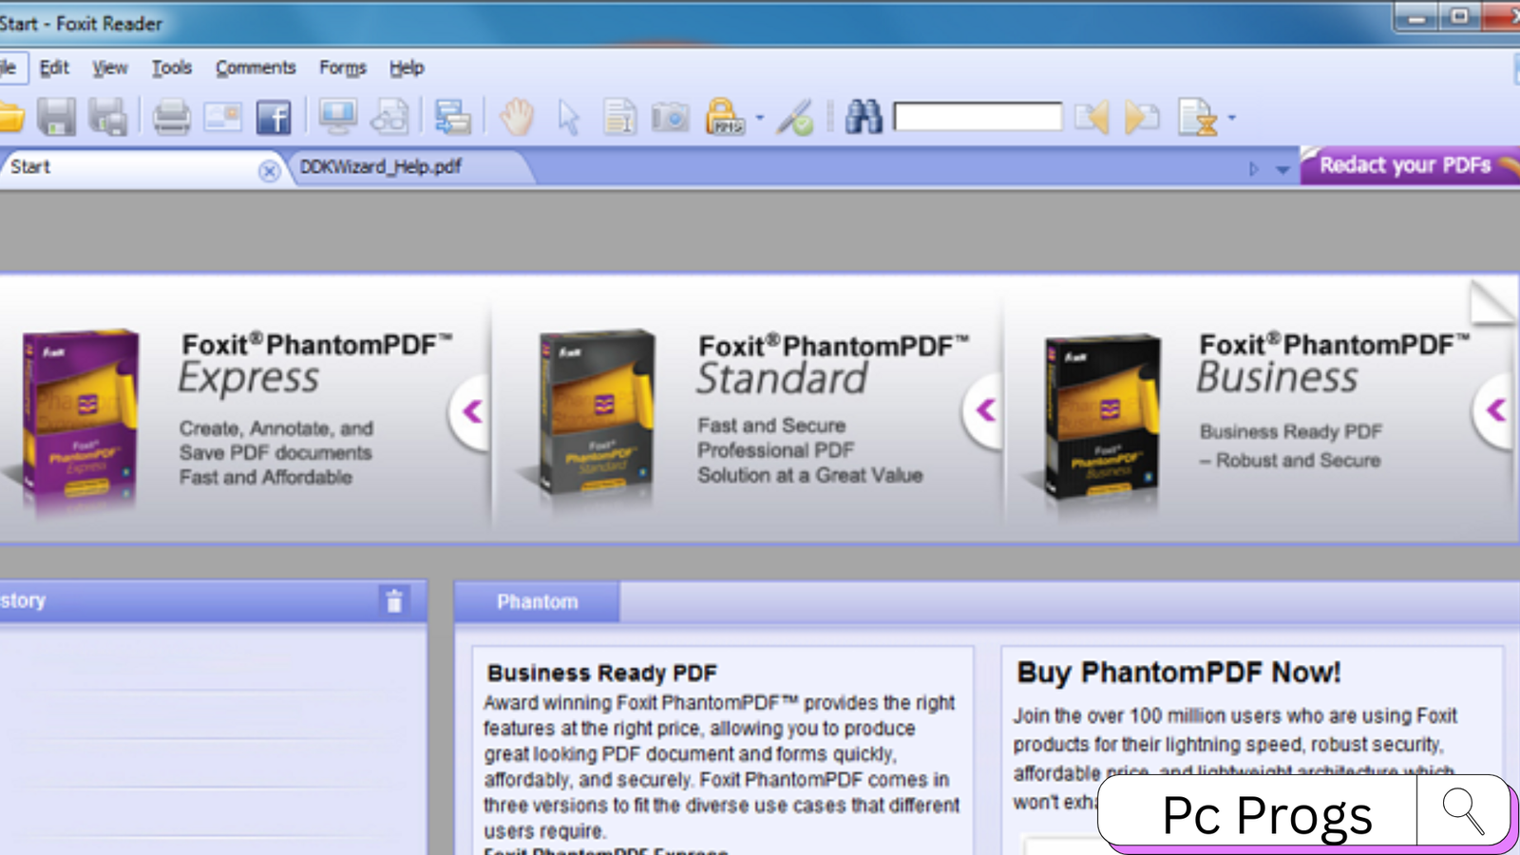The image size is (1520, 855).
Task: Click the Save As double-floppy icon
Action: [107, 117]
